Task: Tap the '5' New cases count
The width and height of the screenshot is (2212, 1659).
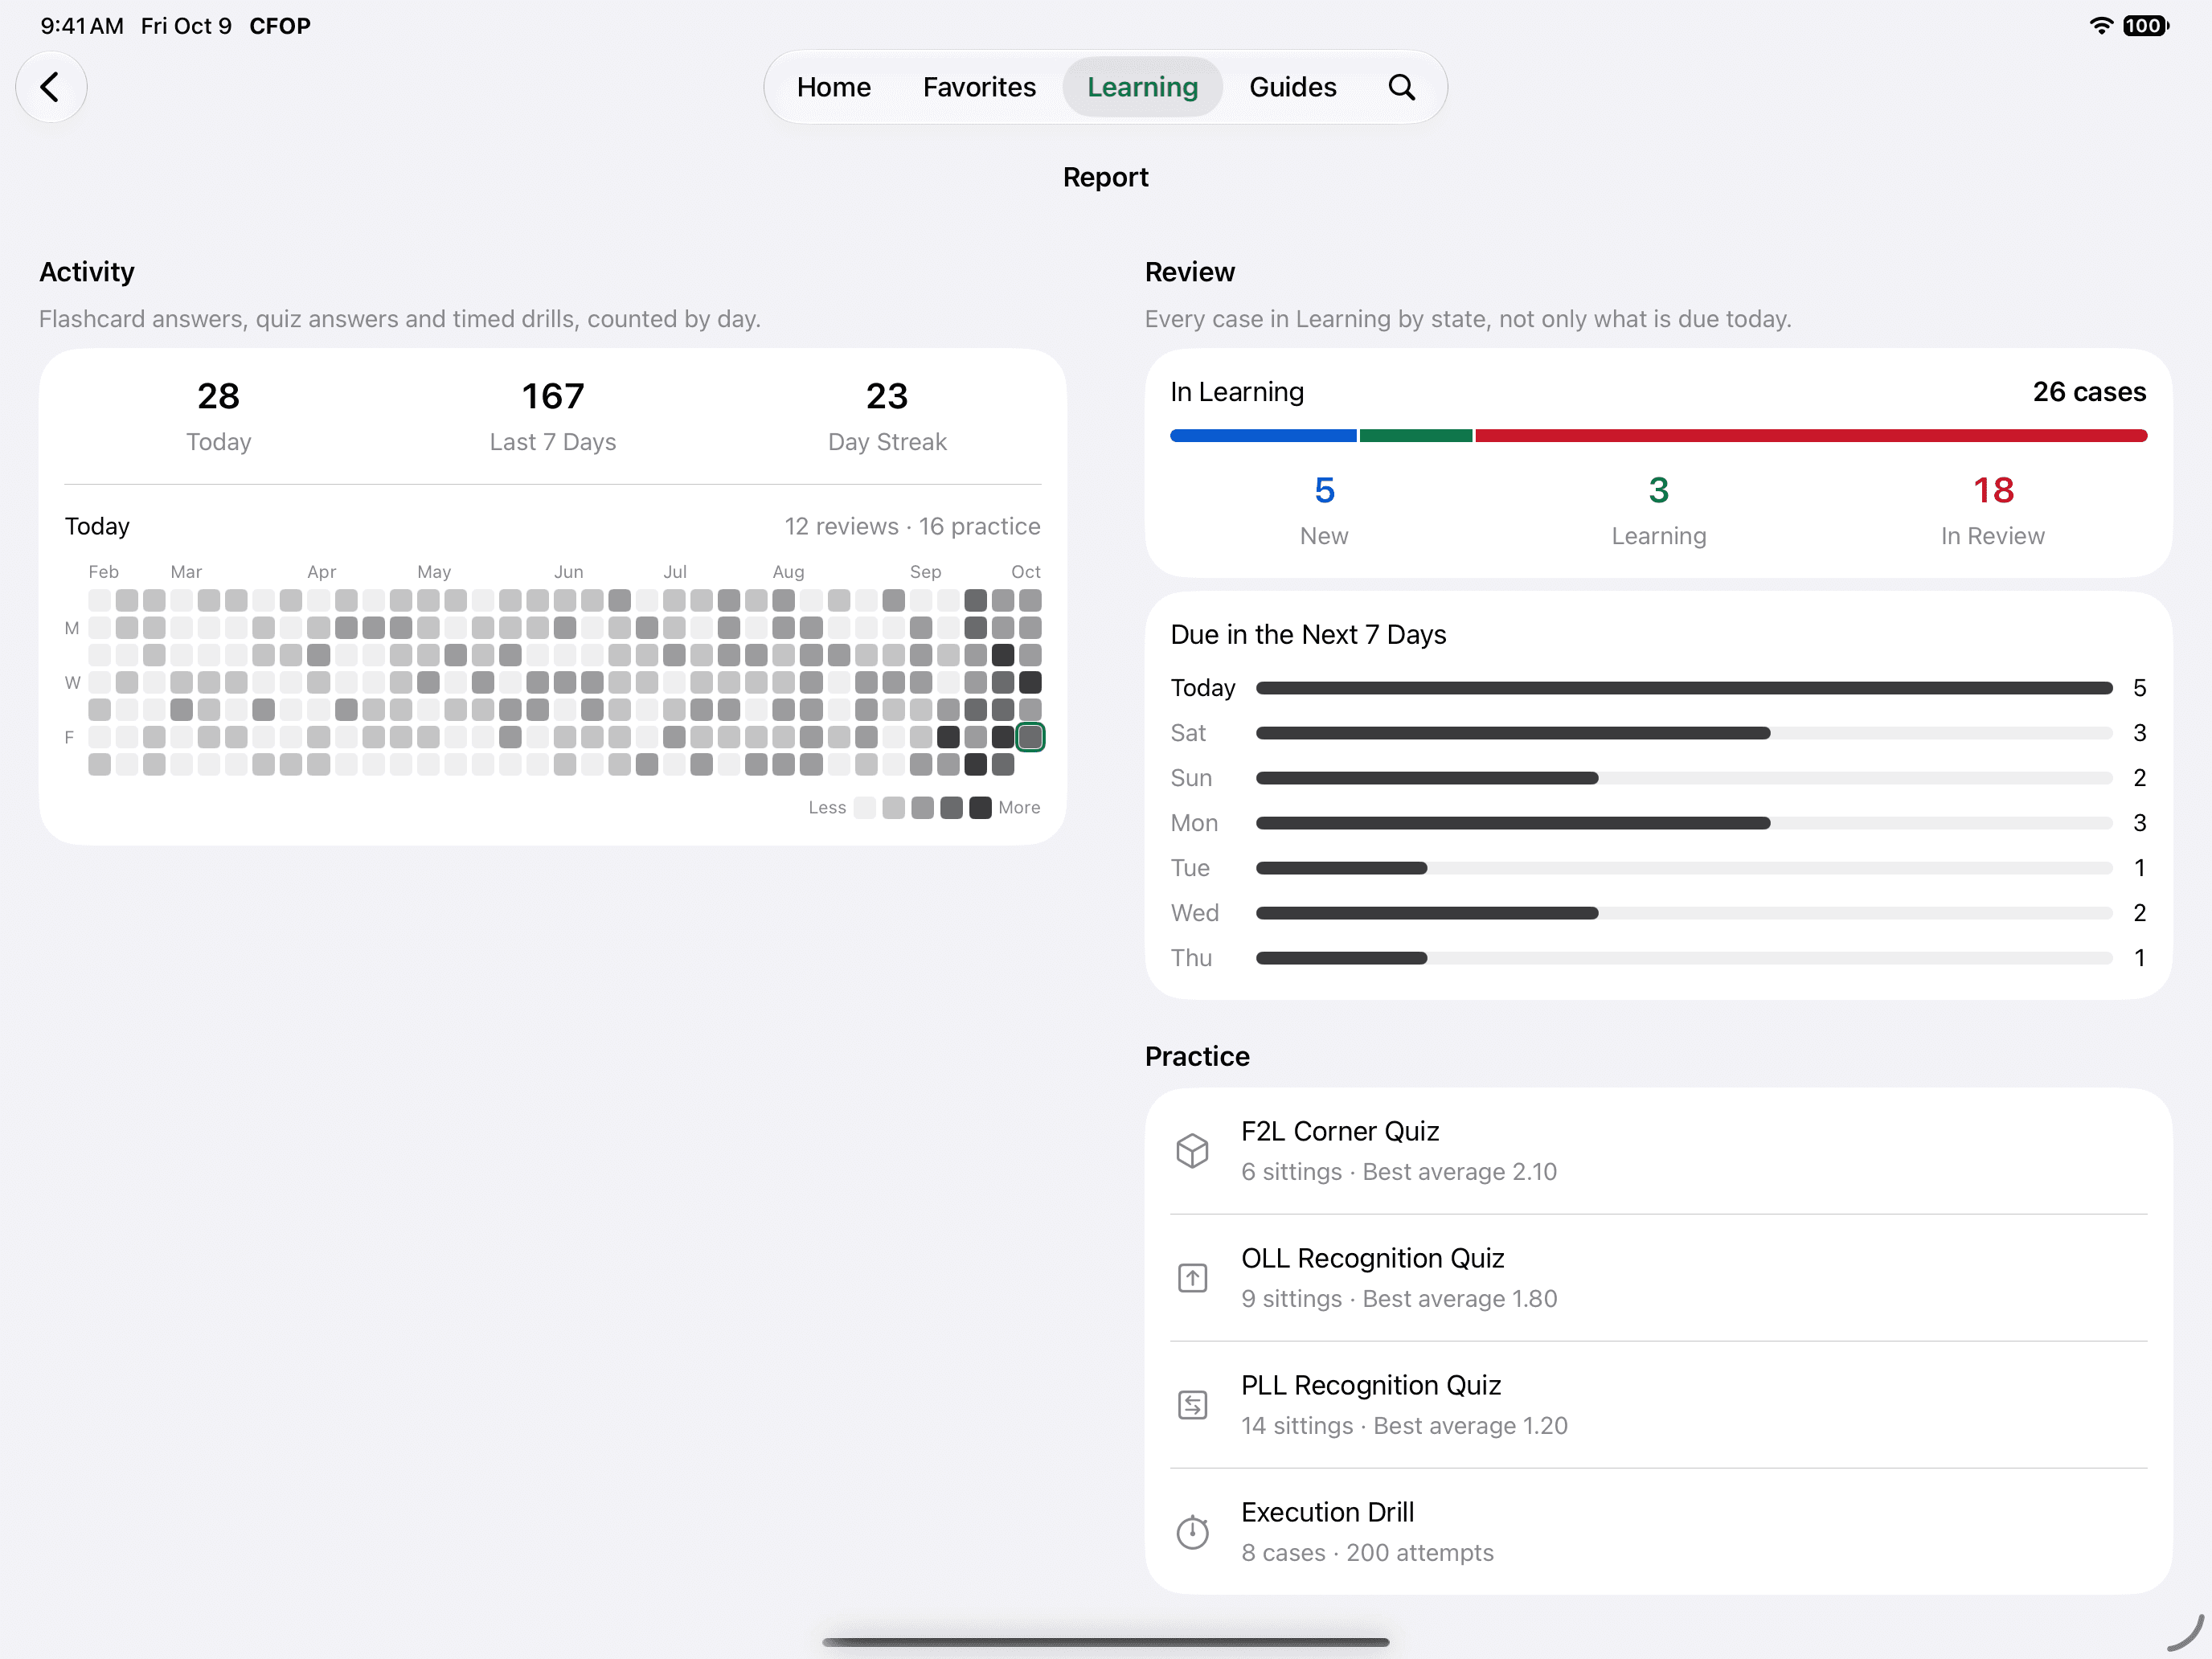Action: 1324,490
